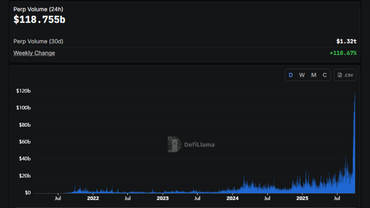Download chart data as .csv
Viewport: 370px width, 208px height.
pos(345,75)
